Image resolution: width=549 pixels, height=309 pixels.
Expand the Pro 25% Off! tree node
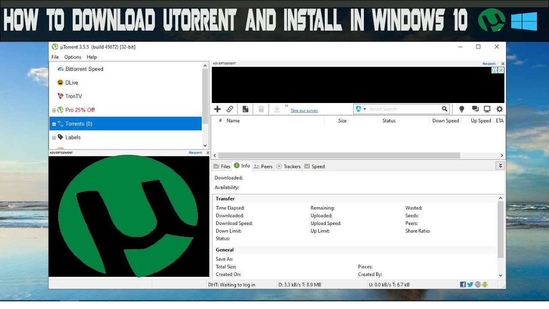[54, 110]
